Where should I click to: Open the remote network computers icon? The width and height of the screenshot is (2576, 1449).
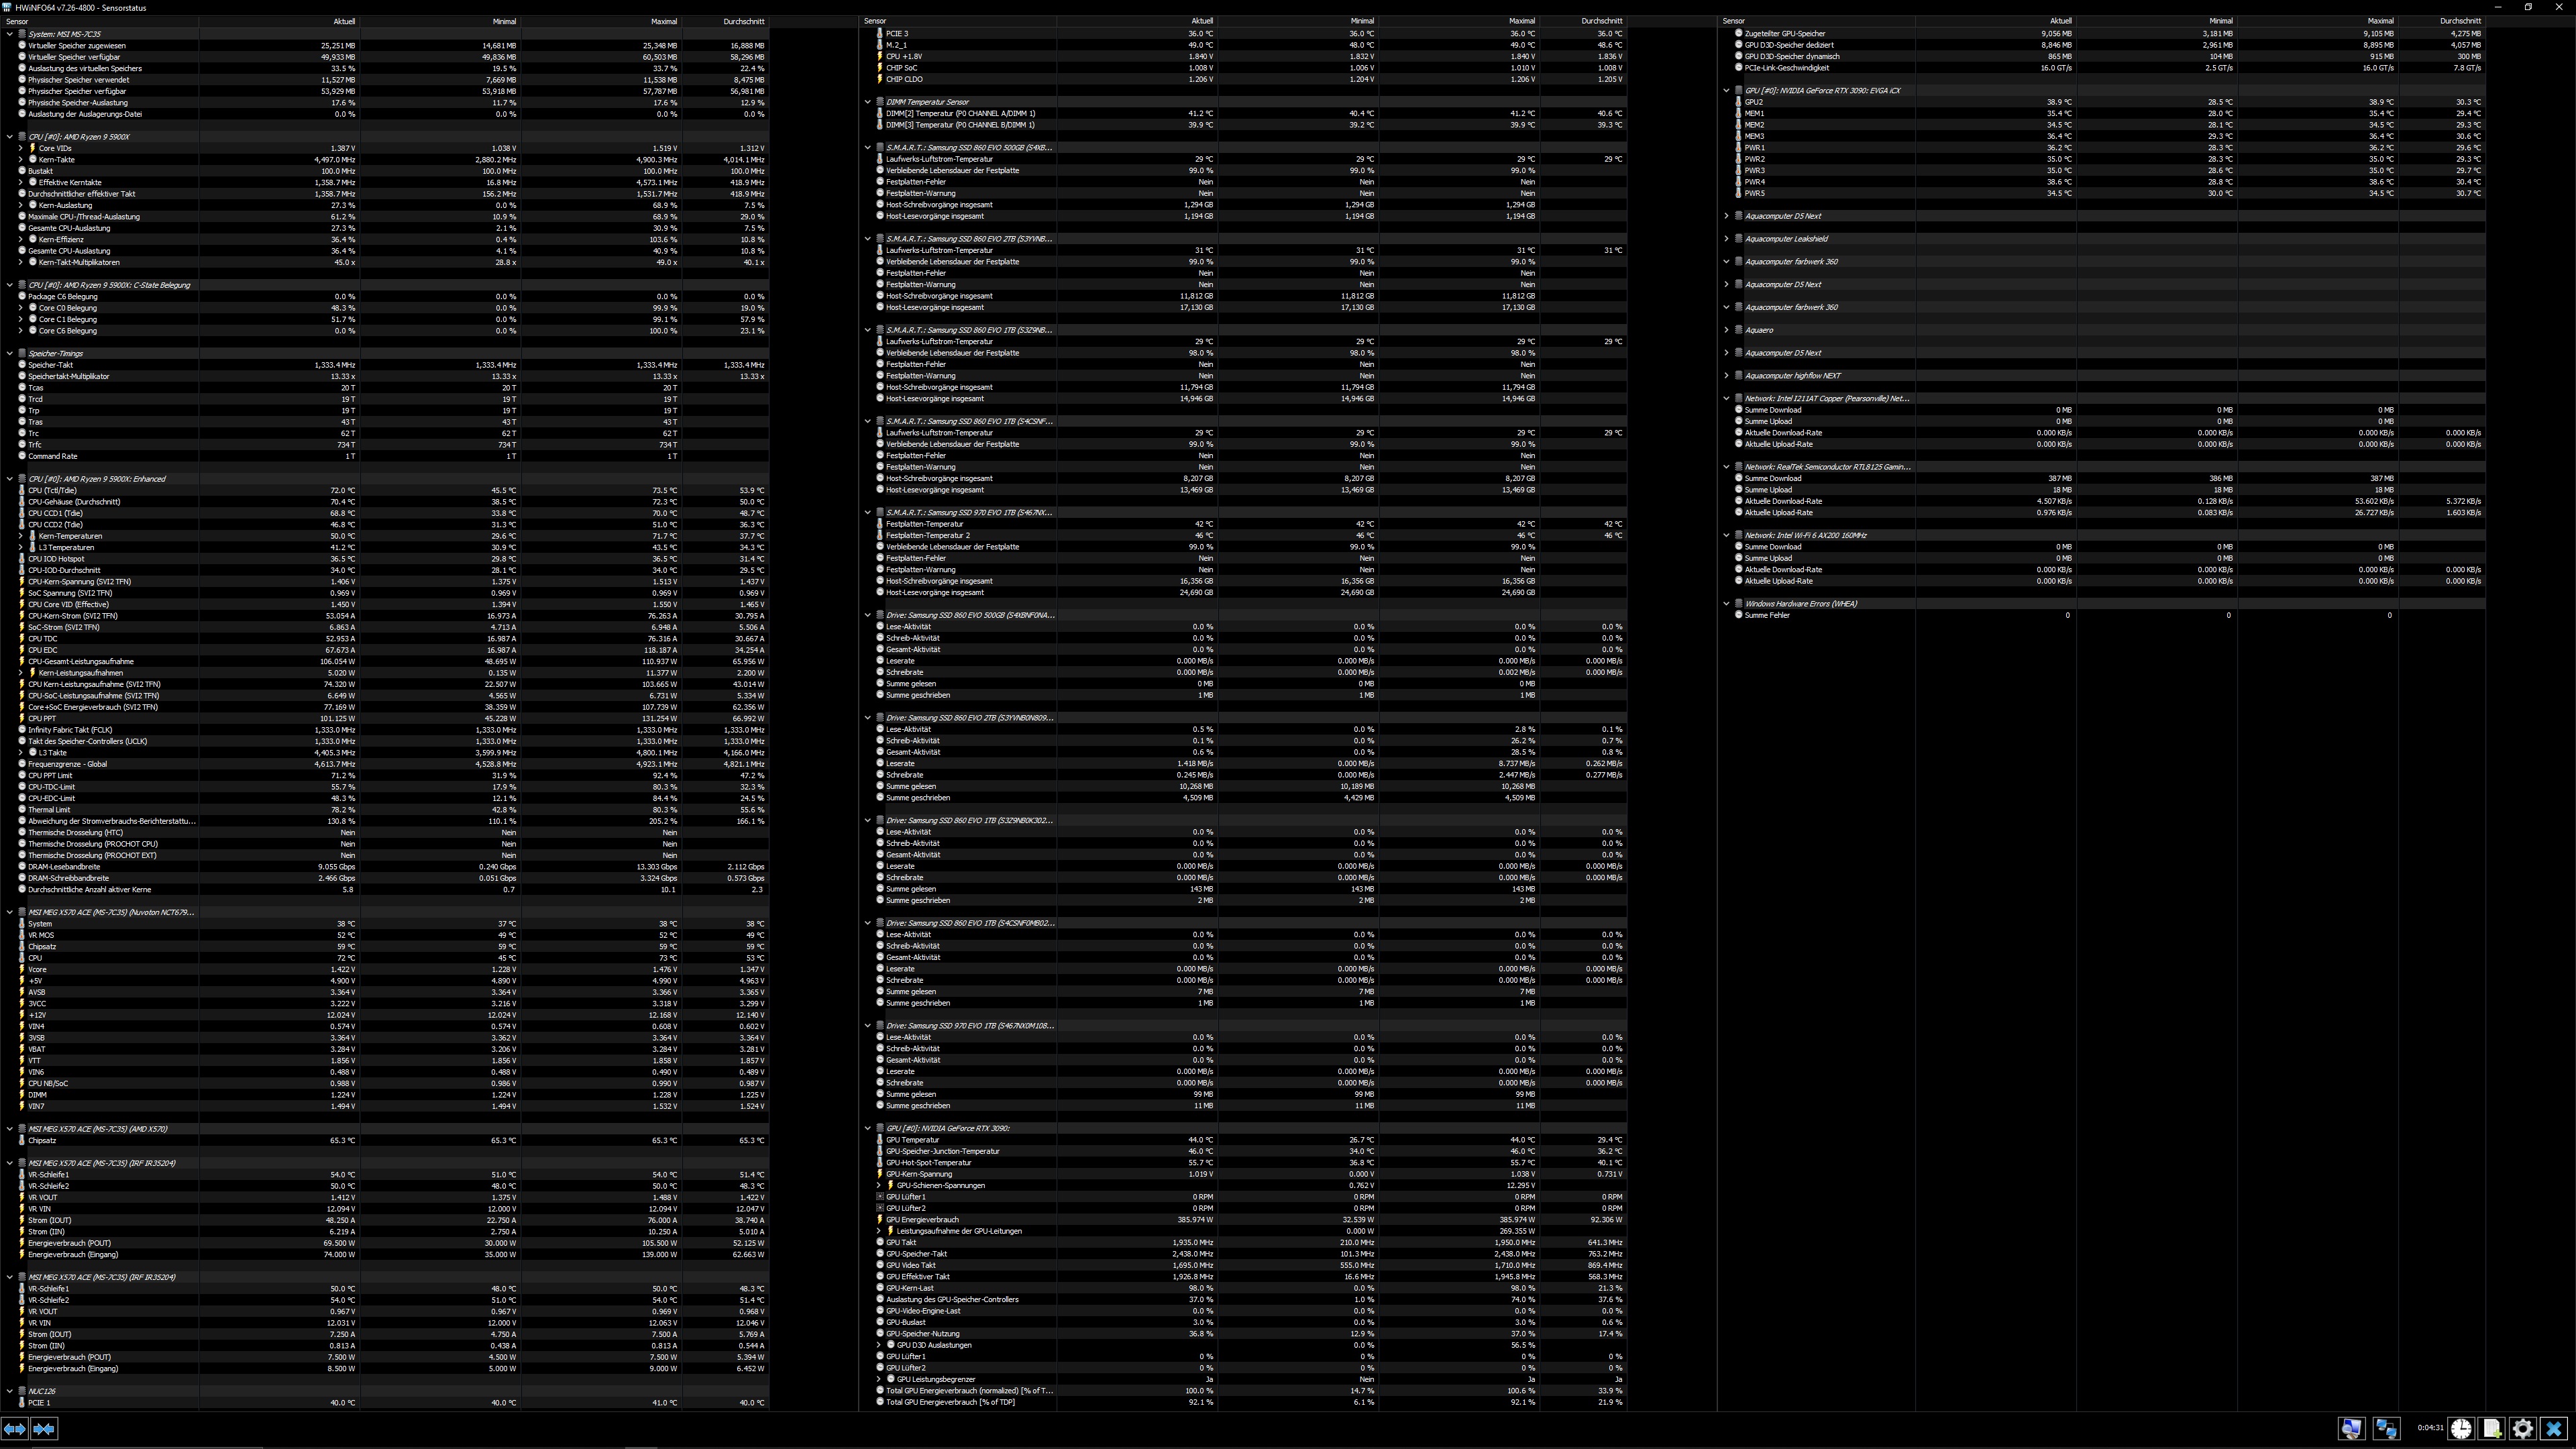[x=2386, y=1429]
